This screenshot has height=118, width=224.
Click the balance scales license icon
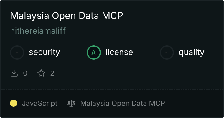[x=71, y=103]
